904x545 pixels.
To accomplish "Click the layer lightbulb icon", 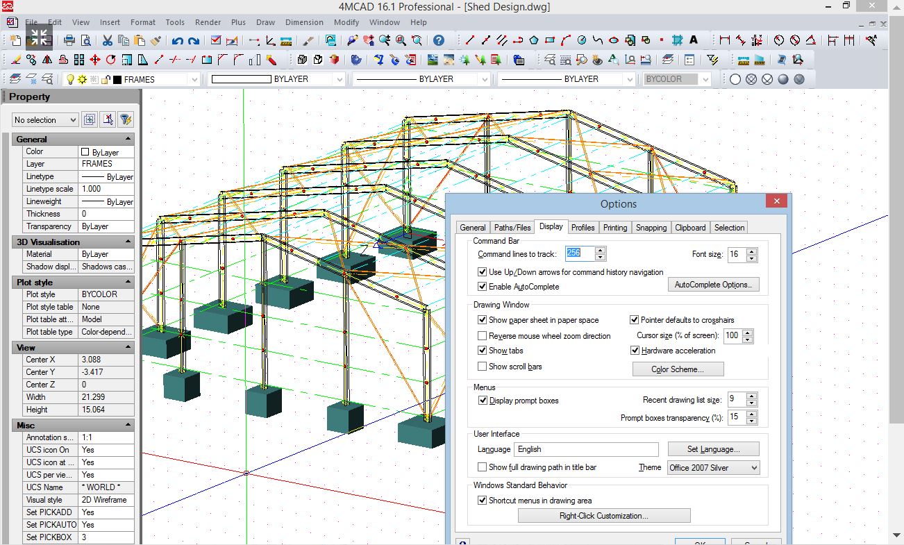I will pos(70,78).
